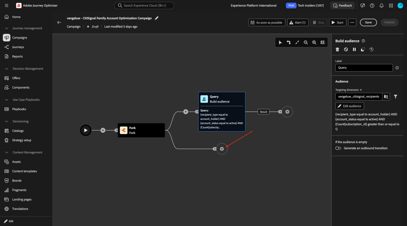
Task: Zoom in on the canvas
Action: (x=314, y=42)
